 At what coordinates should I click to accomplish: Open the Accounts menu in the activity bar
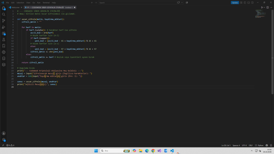click(x=4, y=133)
